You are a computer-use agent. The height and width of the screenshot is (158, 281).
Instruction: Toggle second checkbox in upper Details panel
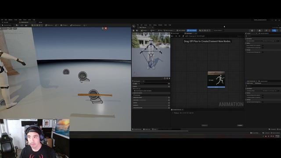263,47
